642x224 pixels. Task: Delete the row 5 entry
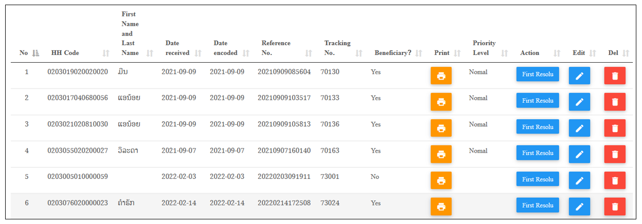615,180
